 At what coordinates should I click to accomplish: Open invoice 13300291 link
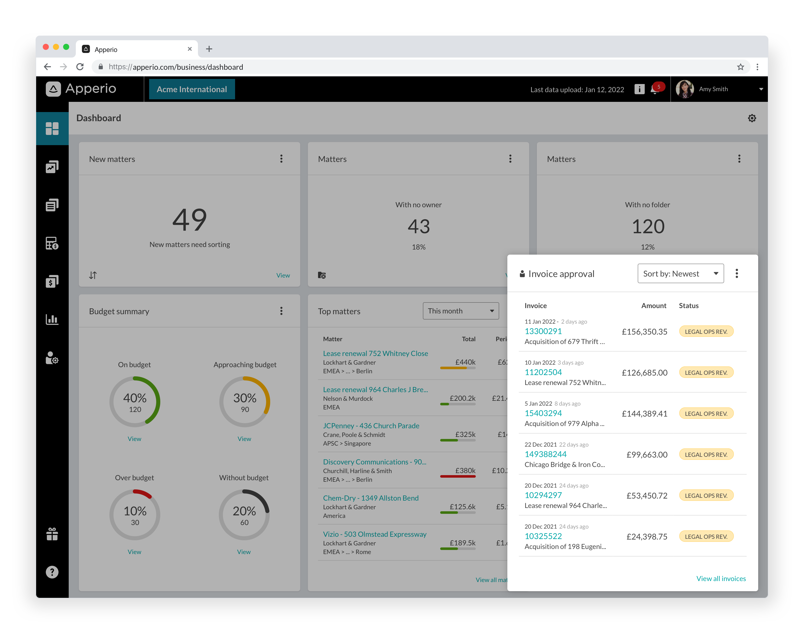coord(543,331)
